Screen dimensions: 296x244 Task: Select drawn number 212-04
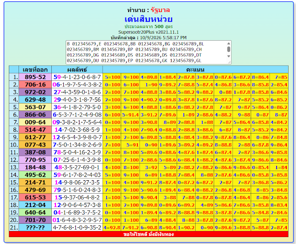pos(35,205)
